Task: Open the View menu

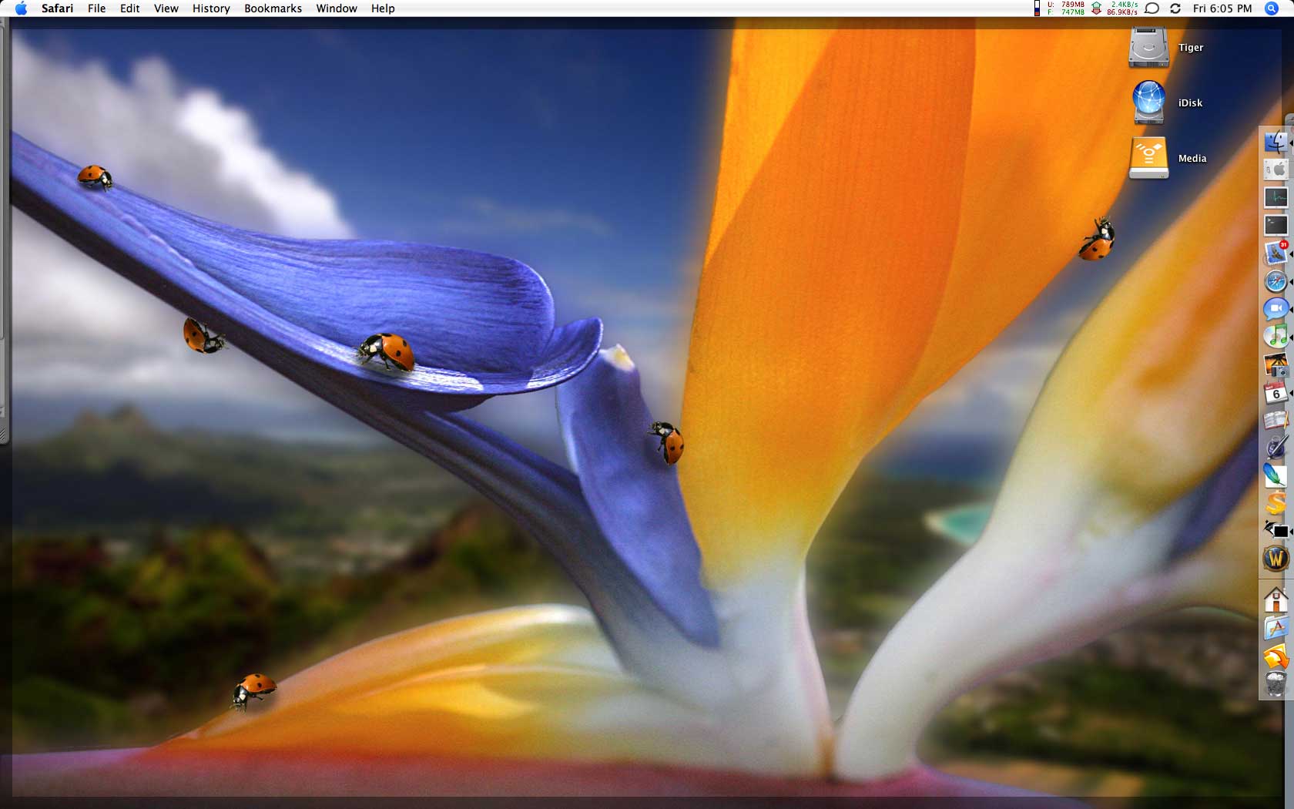Action: coord(166,8)
